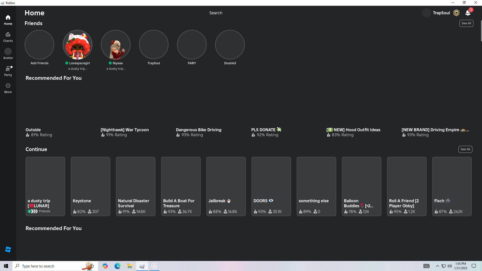The height and width of the screenshot is (271, 482).
Task: Open Double3's friend avatar circle
Action: click(x=230, y=45)
